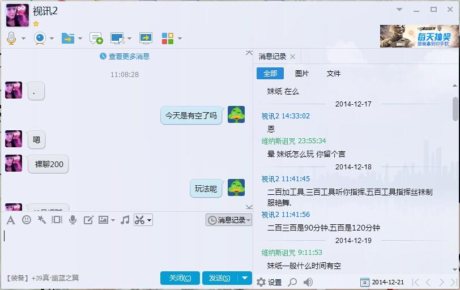The height and width of the screenshot is (290, 460).
Task: Click the magic emoticon wand icon
Action: (x=42, y=220)
